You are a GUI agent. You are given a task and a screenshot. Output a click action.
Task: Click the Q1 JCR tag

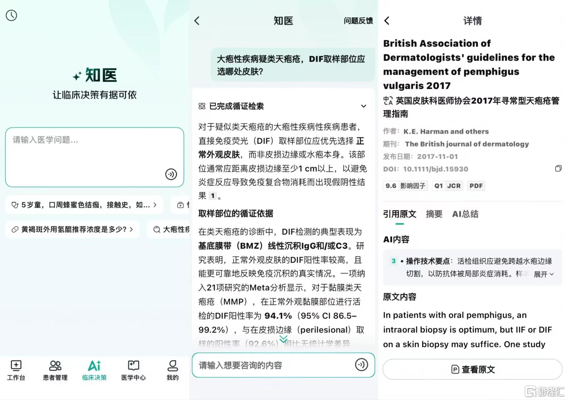tap(447, 186)
